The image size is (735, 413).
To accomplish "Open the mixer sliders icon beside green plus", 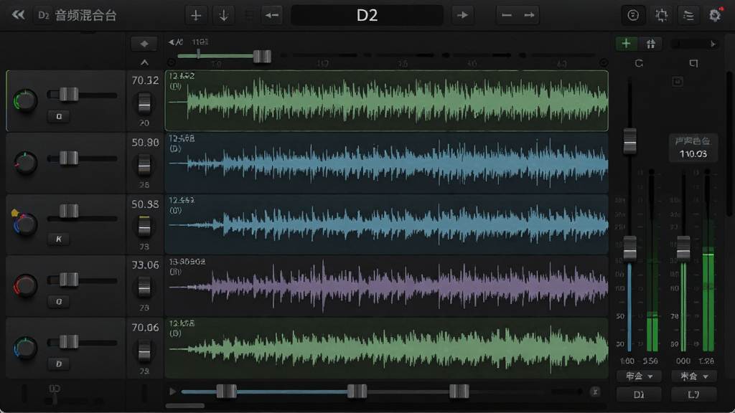I will click(x=650, y=44).
